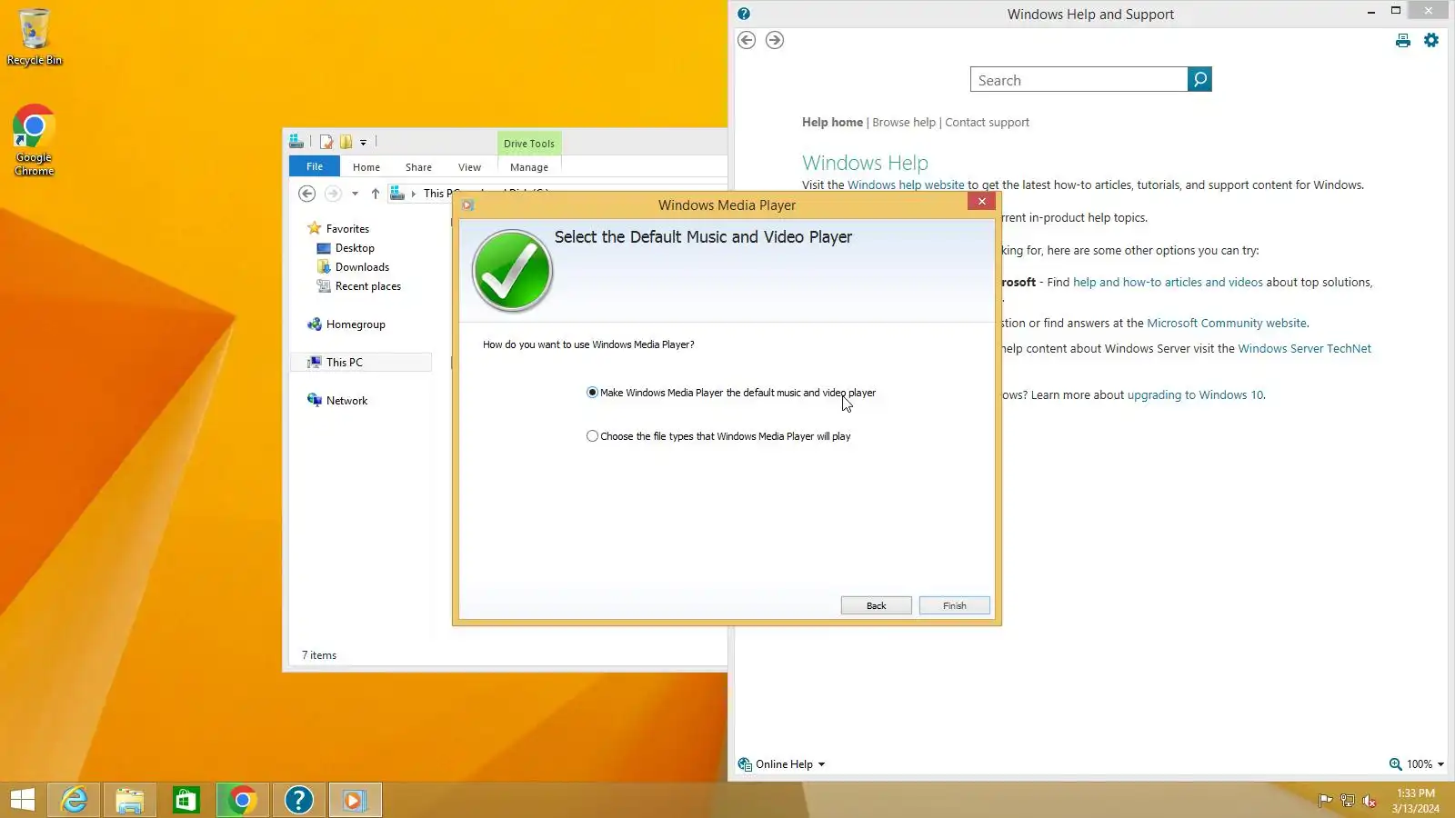Open the Online Help dropdown
Image resolution: width=1455 pixels, height=818 pixels.
(x=782, y=764)
